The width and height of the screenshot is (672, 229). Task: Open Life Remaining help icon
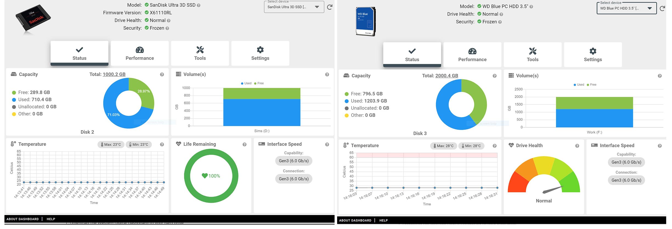pos(244,144)
